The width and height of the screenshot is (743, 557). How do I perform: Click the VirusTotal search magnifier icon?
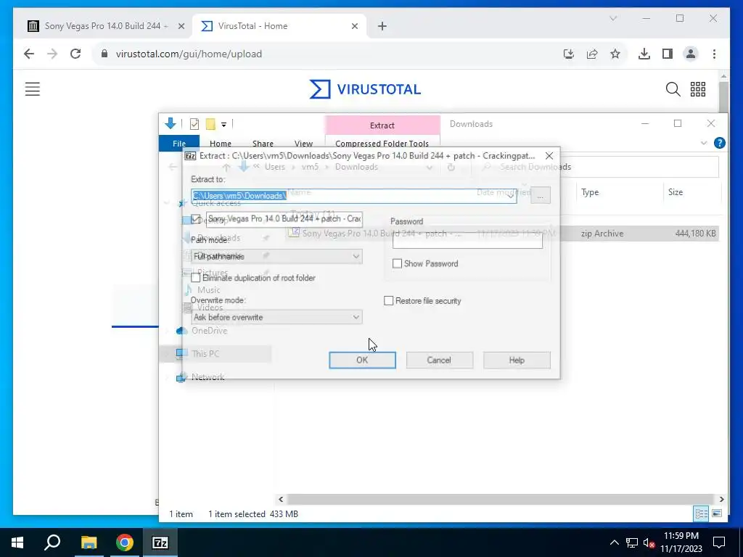673,89
